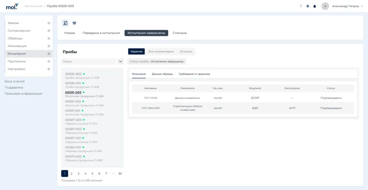Open the notifications bell icon
Image resolution: width=368 pixels, height=190 pixels.
[315, 6]
